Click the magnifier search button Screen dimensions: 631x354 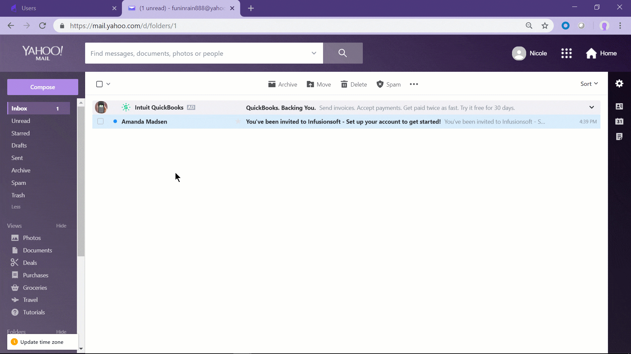[342, 53]
